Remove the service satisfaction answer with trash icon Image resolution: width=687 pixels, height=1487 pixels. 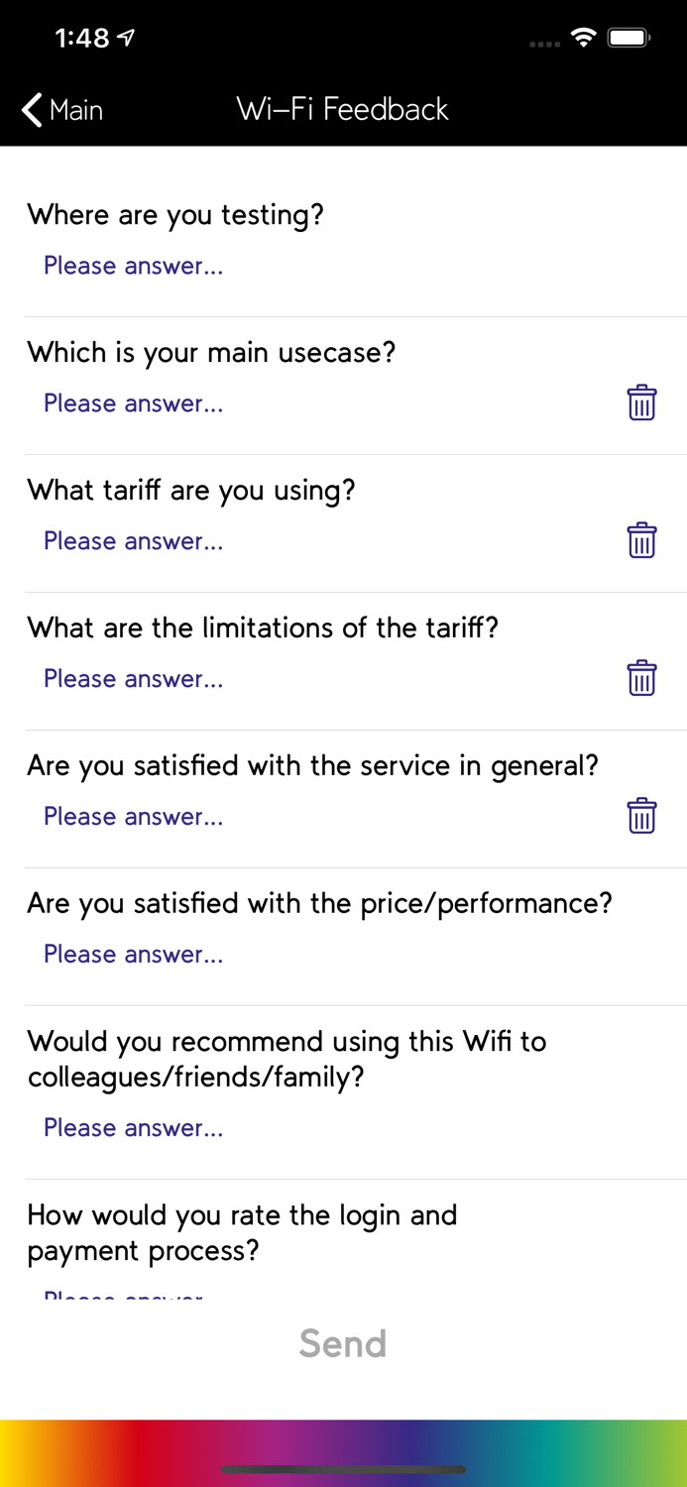641,816
